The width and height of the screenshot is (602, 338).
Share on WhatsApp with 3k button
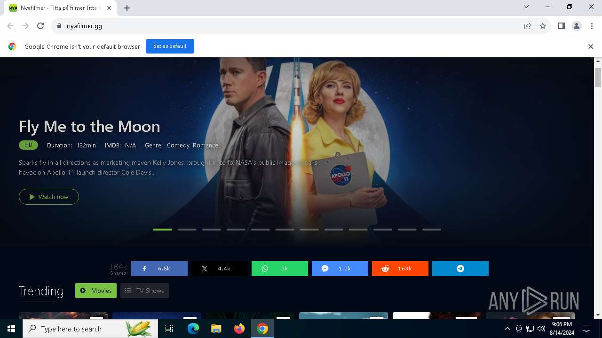(280, 269)
